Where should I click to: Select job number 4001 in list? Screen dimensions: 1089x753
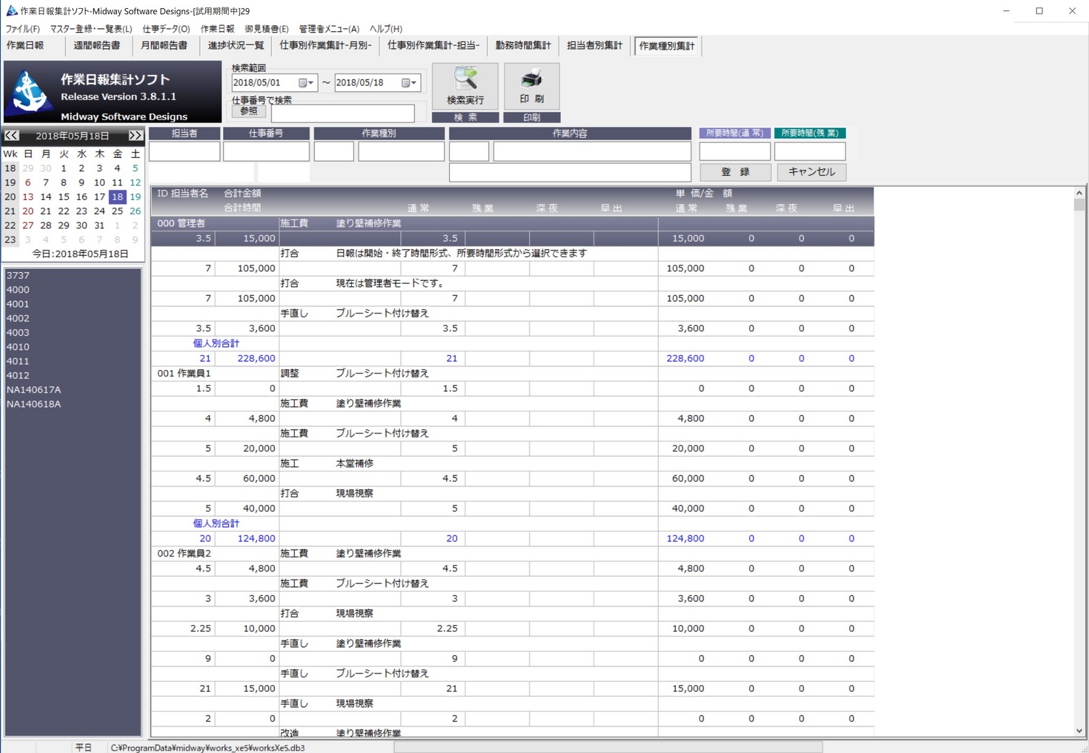click(x=73, y=304)
